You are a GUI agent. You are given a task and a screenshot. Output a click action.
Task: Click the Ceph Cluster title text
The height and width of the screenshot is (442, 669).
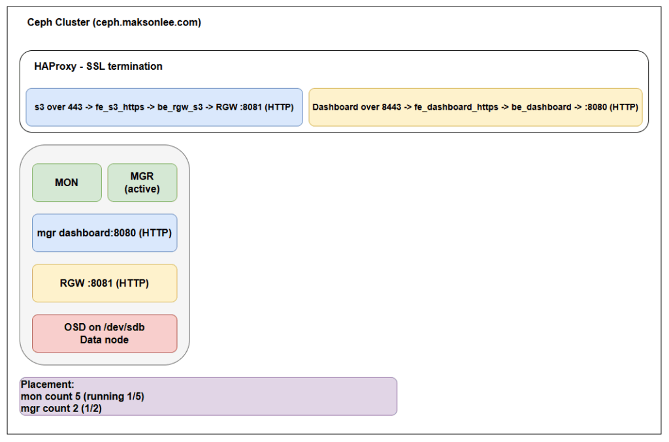pyautogui.click(x=59, y=23)
